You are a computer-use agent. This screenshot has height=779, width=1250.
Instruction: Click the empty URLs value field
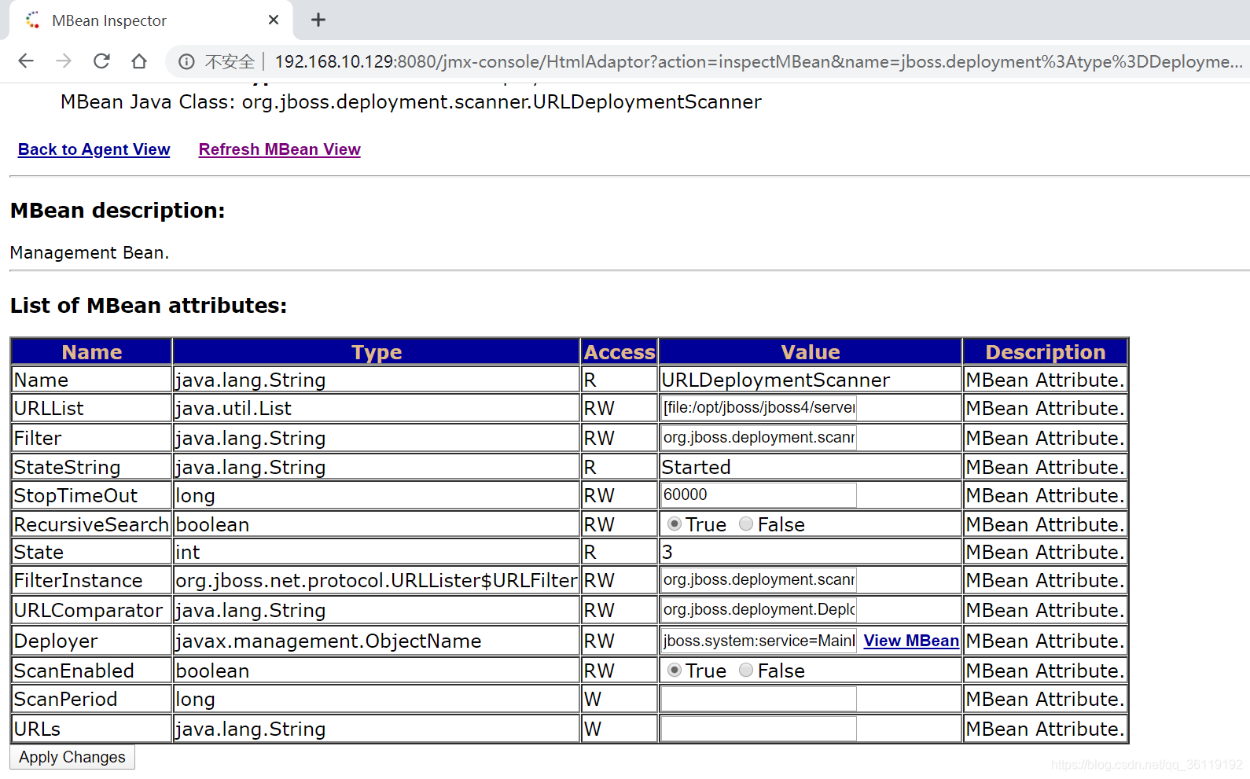coord(759,729)
